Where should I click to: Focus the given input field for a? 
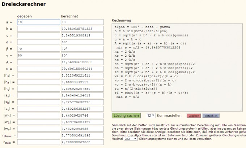point(38,22)
